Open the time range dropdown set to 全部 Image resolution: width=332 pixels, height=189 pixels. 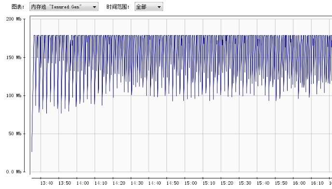(149, 7)
